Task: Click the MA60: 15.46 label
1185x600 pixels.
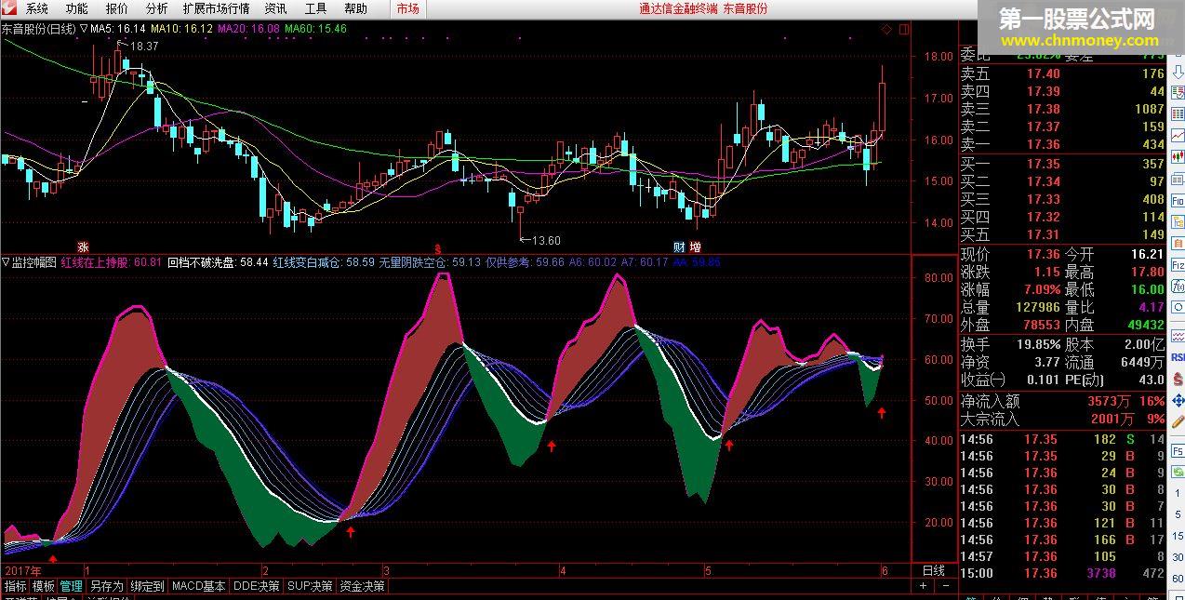Action: 315,29
